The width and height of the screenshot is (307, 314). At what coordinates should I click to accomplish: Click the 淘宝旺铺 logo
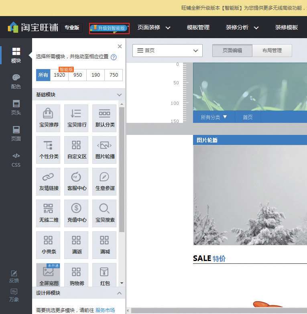(33, 27)
